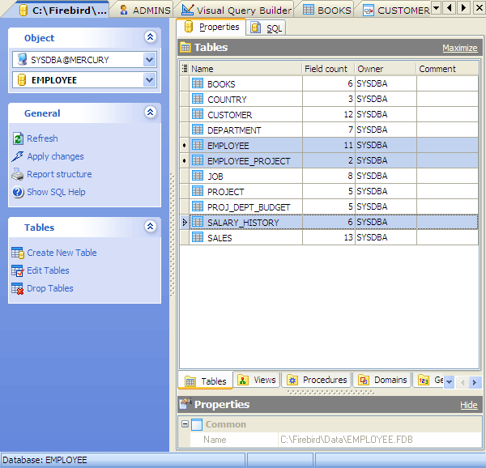Click the SALARY_HISTORY table row icon
This screenshot has height=468, width=486.
tap(198, 222)
